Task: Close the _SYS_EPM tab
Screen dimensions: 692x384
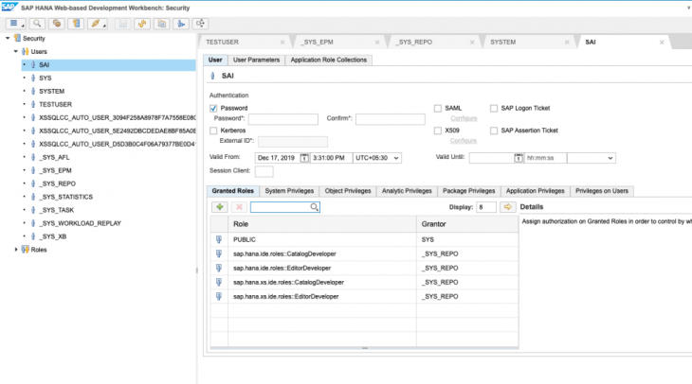Action: click(377, 43)
